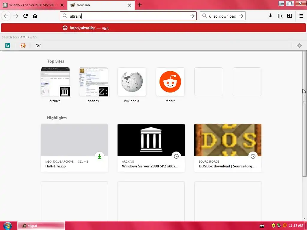Open search settings gear
This screenshot has width=307, height=230.
pos(300,46)
